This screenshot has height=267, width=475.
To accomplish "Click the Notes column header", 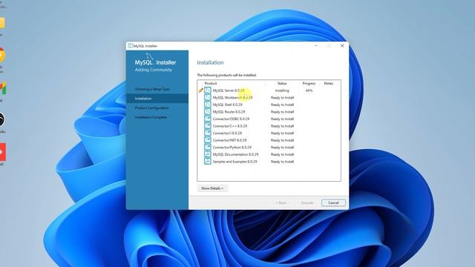I will click(328, 83).
